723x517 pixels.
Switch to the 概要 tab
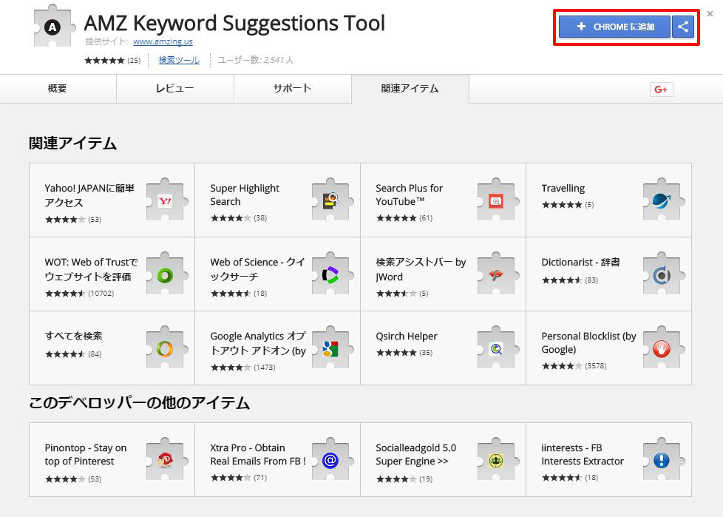click(x=58, y=89)
